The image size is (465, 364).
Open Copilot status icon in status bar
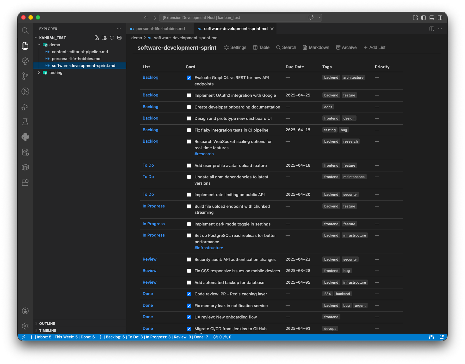(x=431, y=337)
